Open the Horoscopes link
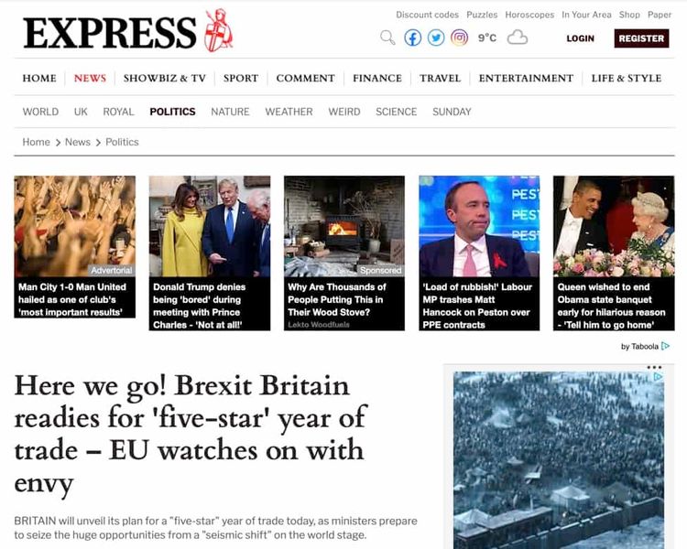 coord(529,15)
